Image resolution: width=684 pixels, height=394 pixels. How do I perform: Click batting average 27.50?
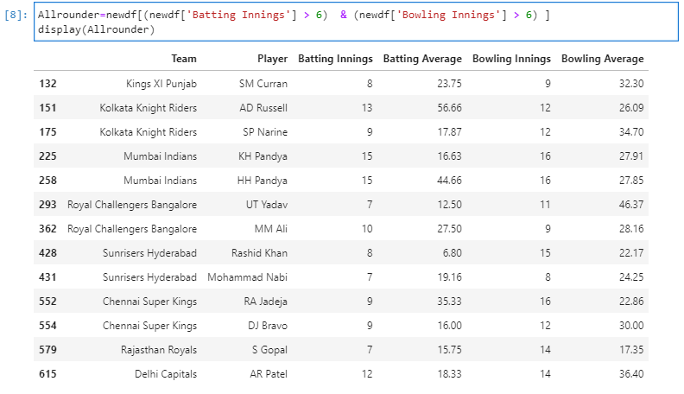click(449, 229)
